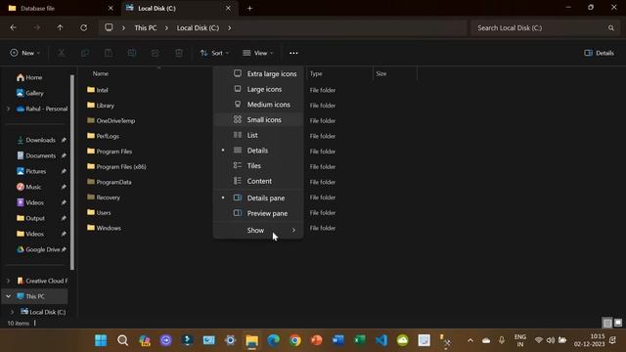626x352 pixels.
Task: Toggle Details pane button in toolbar
Action: coord(599,53)
